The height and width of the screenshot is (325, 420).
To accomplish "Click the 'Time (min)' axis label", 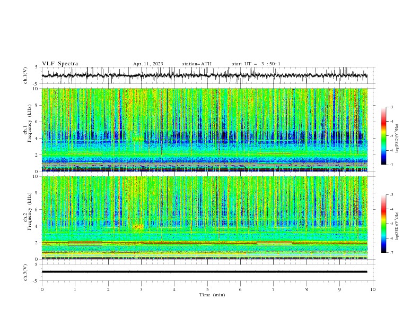I will pos(212,295).
